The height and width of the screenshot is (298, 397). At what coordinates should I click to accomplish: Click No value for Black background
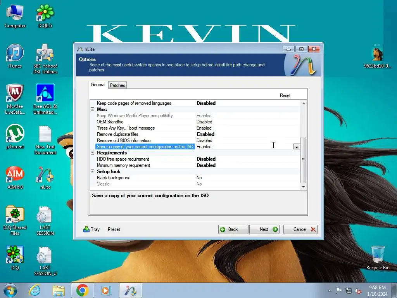point(199,178)
